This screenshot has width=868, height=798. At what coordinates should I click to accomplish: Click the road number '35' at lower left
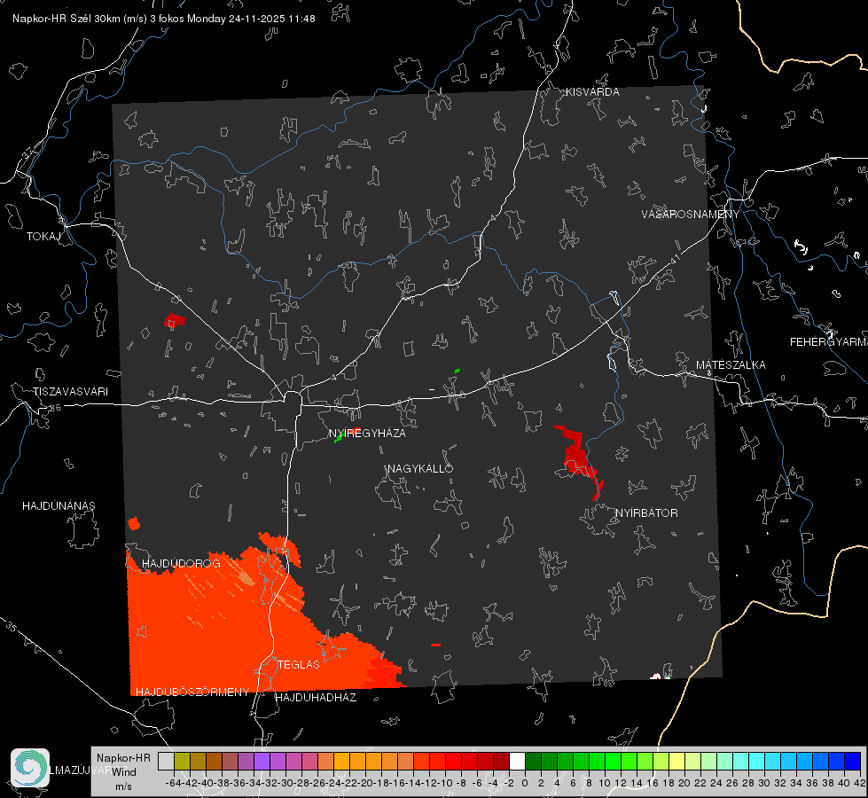tap(12, 626)
